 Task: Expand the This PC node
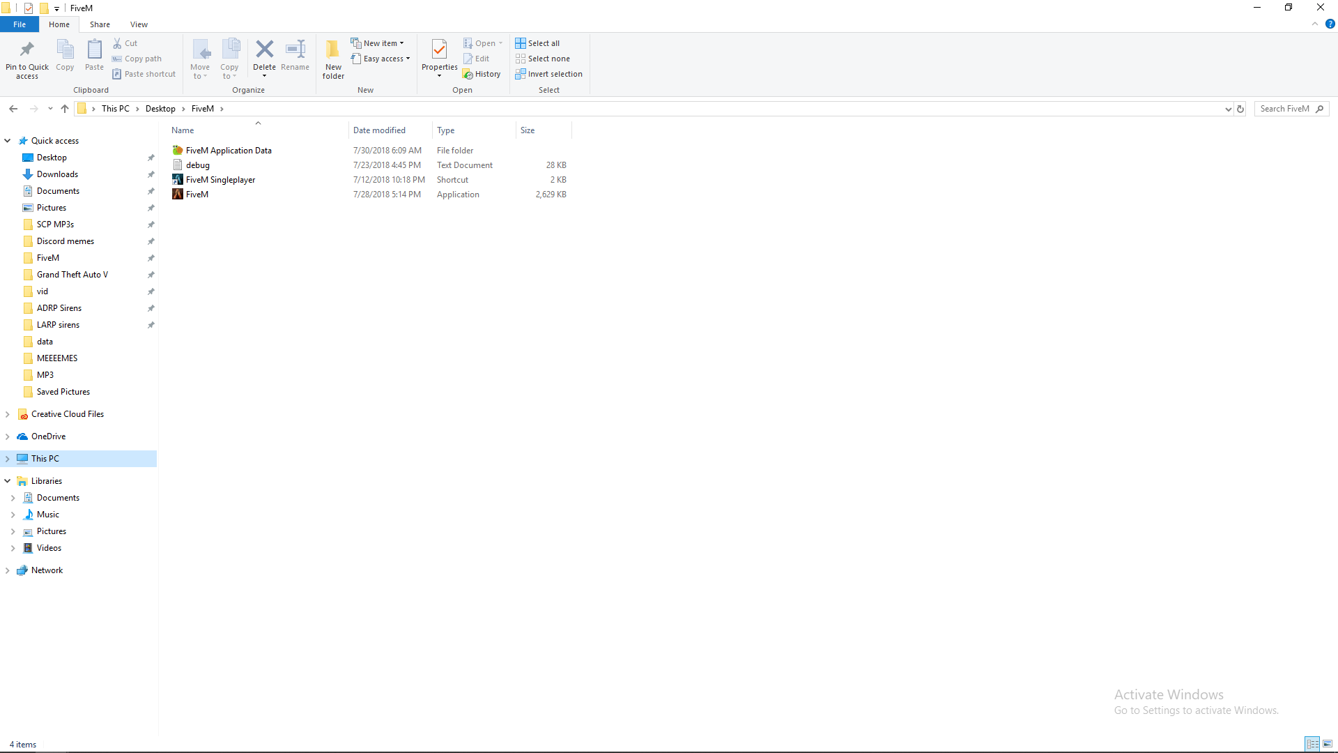pyautogui.click(x=8, y=459)
